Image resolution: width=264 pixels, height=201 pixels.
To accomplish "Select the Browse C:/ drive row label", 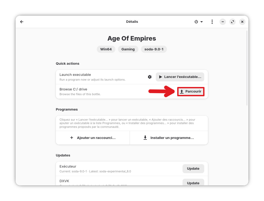I will [x=73, y=89].
